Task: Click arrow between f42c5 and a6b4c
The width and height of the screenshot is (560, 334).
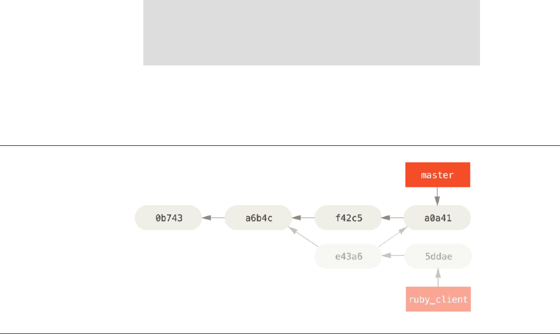Action: pos(303,218)
